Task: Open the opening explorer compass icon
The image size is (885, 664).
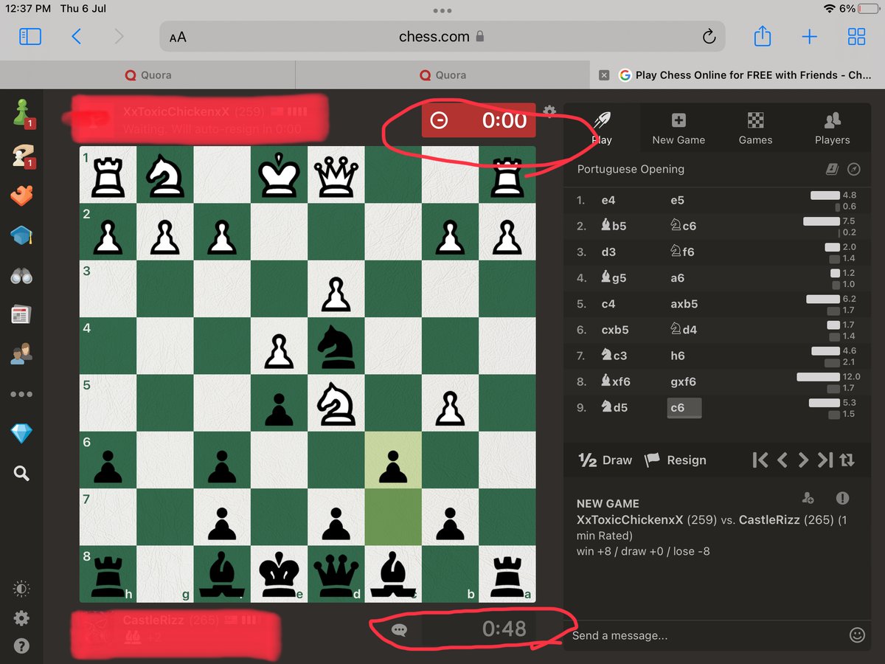Action: click(854, 170)
